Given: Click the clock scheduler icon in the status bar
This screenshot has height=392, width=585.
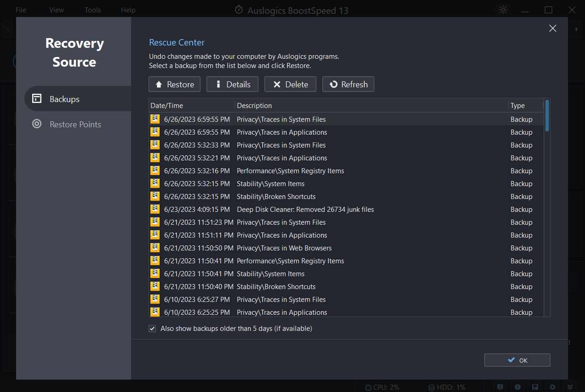Looking at the screenshot, I should click(518, 387).
